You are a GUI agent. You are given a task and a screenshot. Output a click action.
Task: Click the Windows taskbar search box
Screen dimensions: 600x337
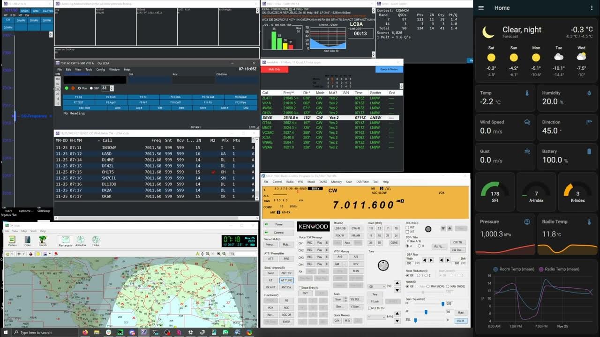tap(45, 332)
